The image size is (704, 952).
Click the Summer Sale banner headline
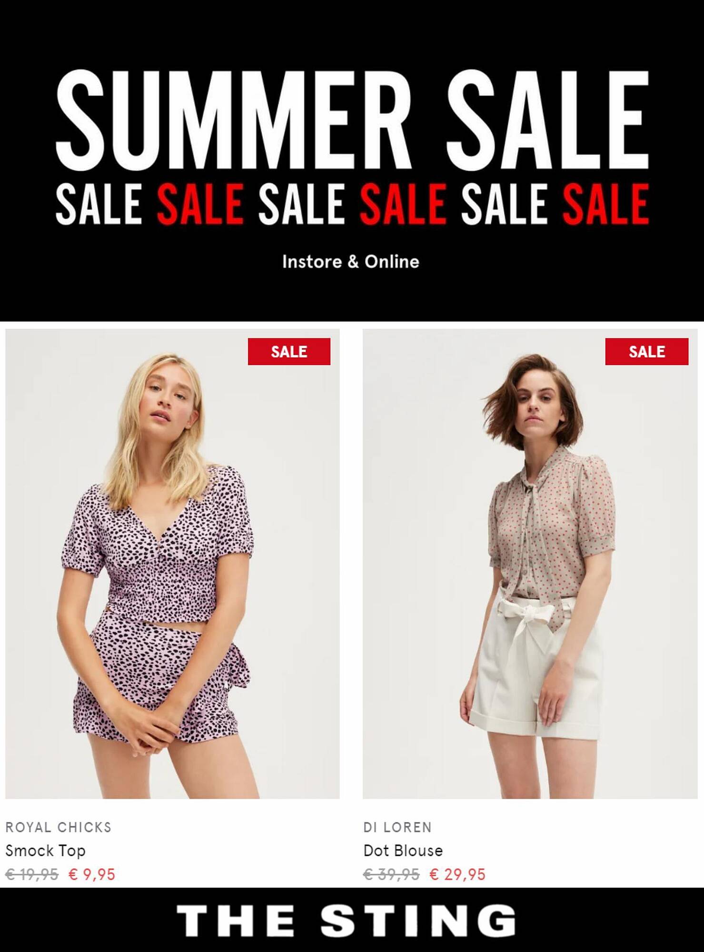352,117
